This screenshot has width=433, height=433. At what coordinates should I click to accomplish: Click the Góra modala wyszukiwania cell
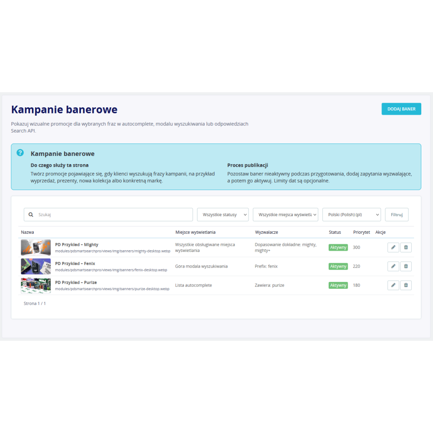coord(201,266)
